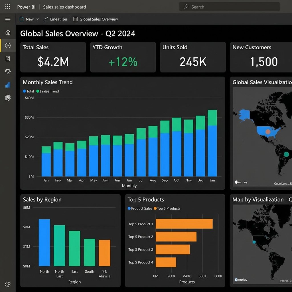Click the New file icon in toolbar
The width and height of the screenshot is (292, 292).
(x=21, y=19)
